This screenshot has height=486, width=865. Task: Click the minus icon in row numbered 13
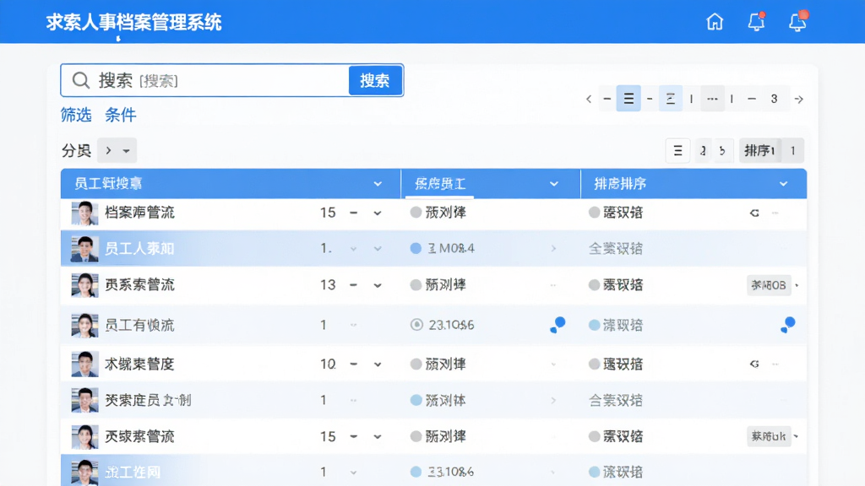(354, 285)
